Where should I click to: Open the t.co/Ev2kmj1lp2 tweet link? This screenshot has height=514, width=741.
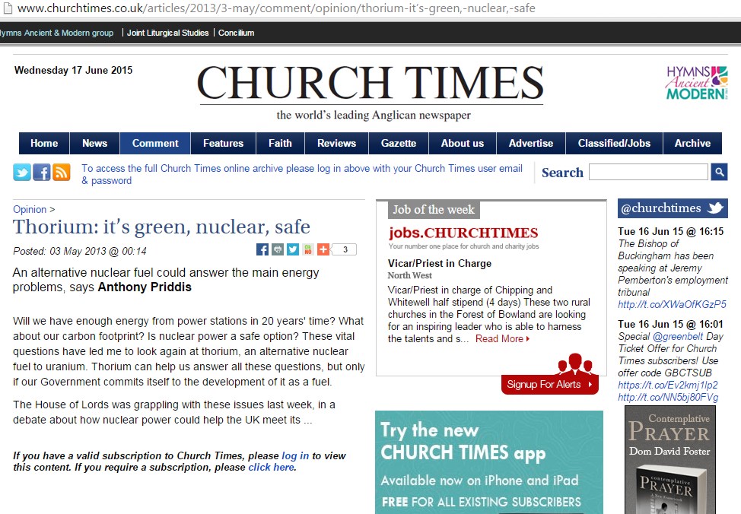(668, 385)
